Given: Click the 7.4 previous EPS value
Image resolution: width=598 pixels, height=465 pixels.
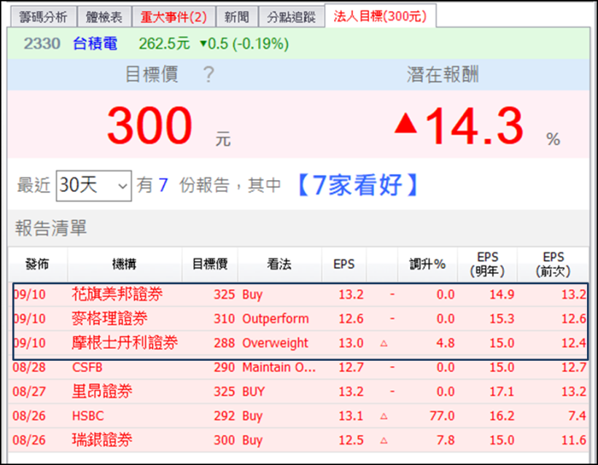Looking at the screenshot, I should pos(577,416).
